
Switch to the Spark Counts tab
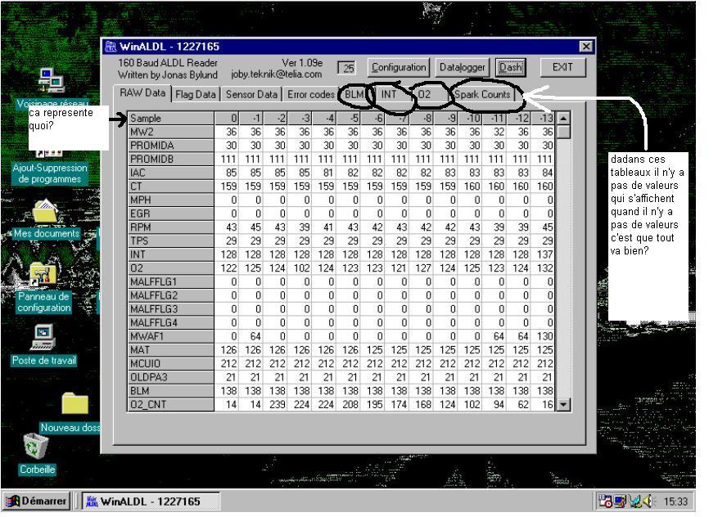pos(482,95)
